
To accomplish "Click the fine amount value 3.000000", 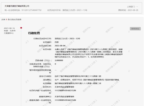I will [59, 60].
